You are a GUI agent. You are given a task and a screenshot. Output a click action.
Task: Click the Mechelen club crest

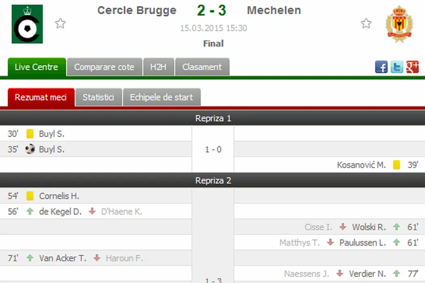[x=399, y=24]
